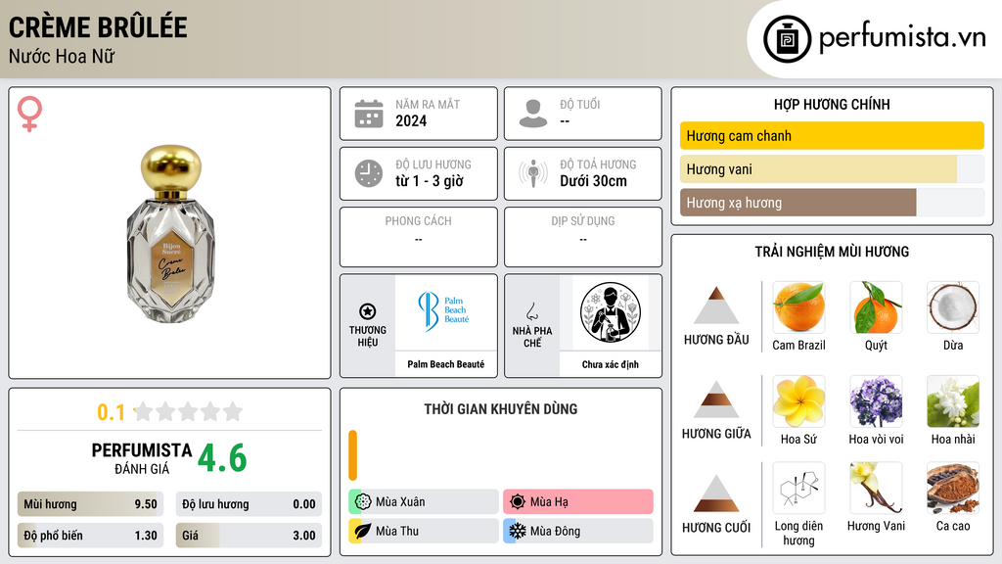The image size is (1002, 564).
Task: Click the orange vertical usage-time bar
Action: point(352,455)
